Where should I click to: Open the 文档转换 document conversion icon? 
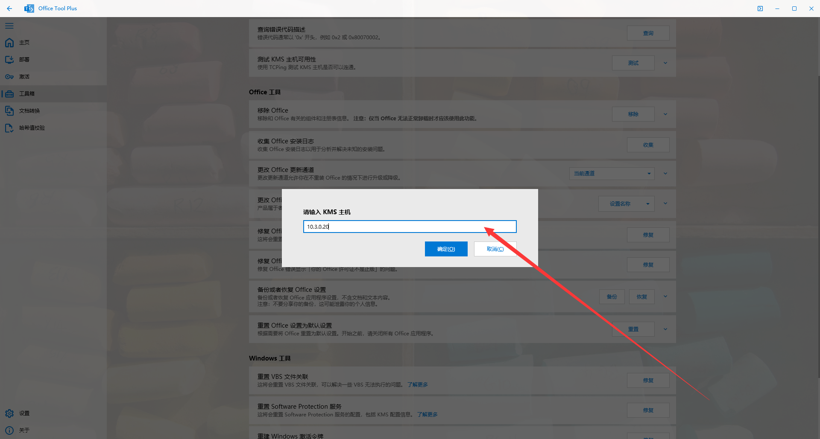tap(9, 111)
